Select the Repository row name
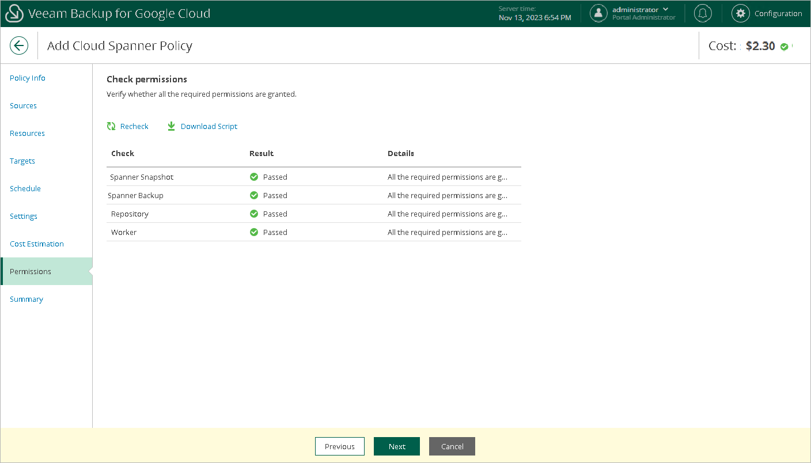This screenshot has width=811, height=463. click(130, 214)
